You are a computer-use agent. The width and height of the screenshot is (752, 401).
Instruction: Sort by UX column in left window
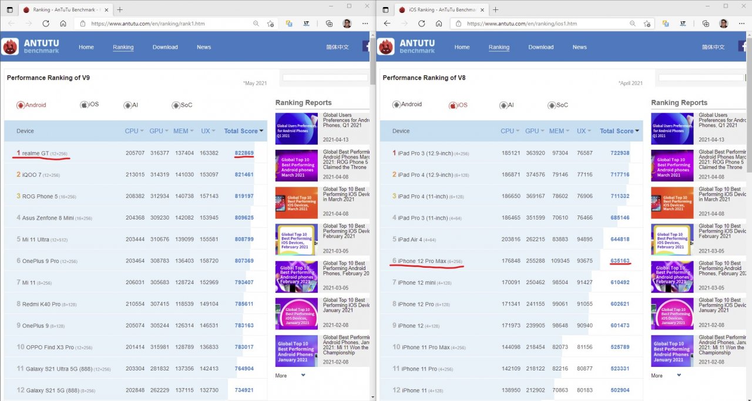(208, 131)
